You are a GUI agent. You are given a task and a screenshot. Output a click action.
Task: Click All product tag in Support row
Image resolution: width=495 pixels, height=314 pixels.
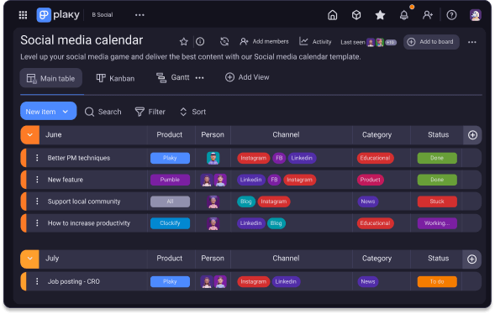click(x=170, y=201)
